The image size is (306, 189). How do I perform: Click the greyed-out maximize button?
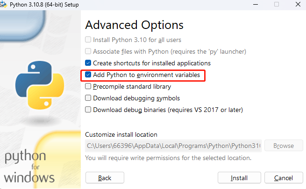coord(276,4)
